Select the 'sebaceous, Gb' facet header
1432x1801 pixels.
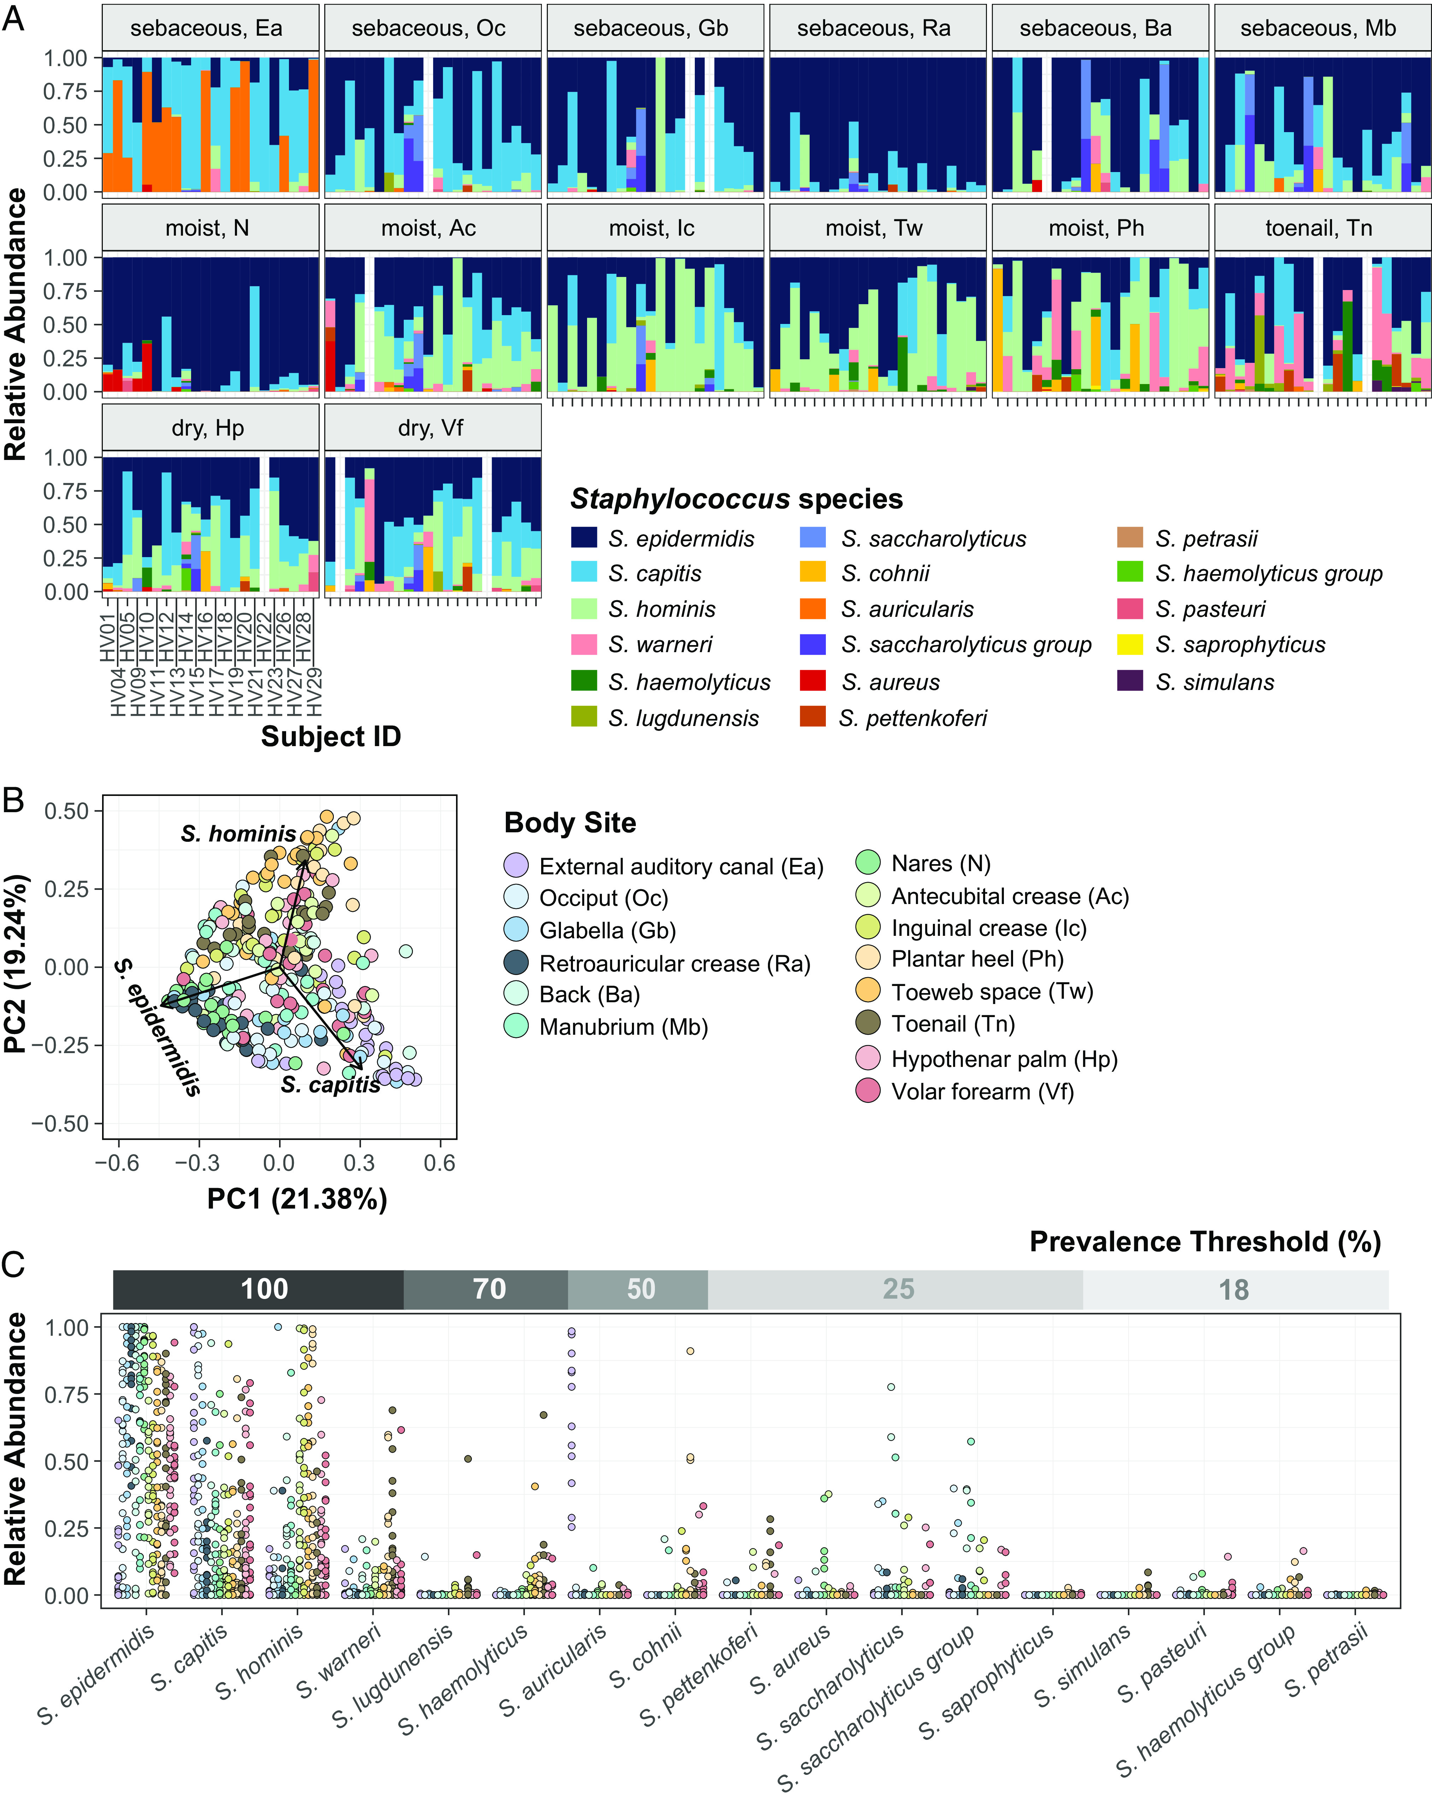[656, 28]
